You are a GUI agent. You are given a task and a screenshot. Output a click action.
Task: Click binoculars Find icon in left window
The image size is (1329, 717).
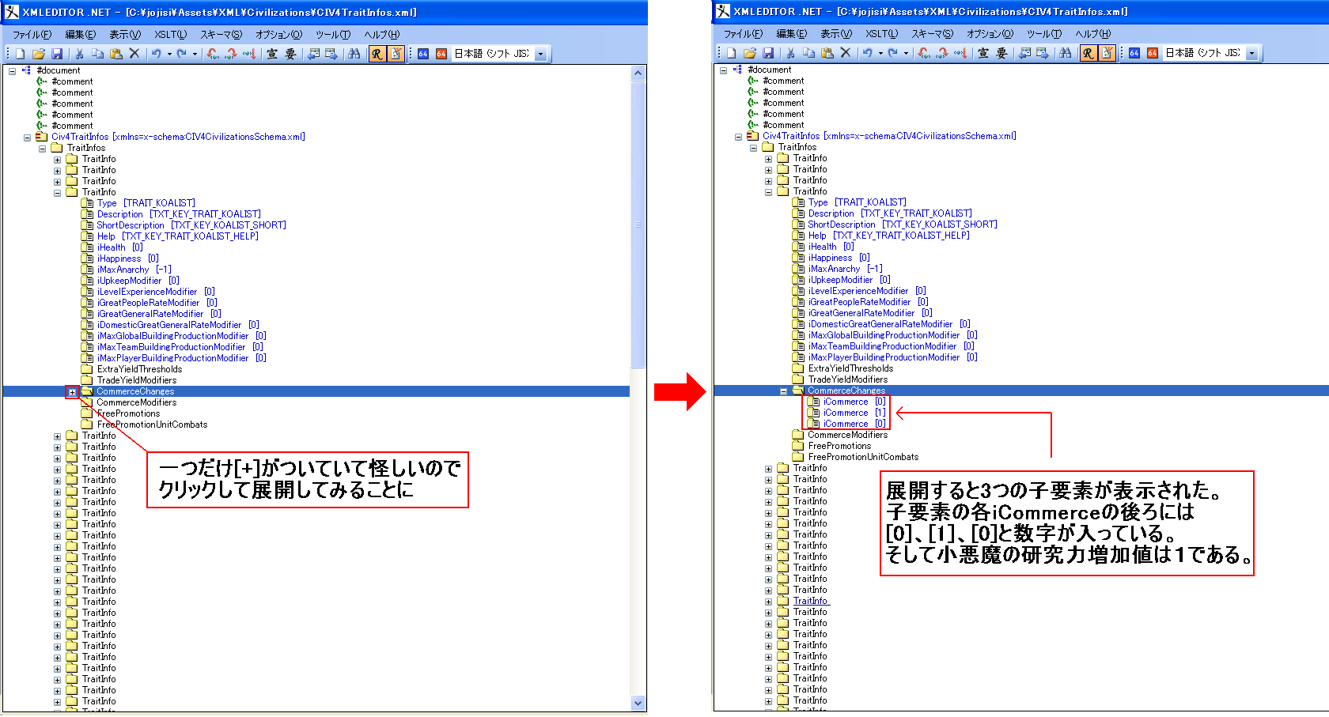click(354, 54)
